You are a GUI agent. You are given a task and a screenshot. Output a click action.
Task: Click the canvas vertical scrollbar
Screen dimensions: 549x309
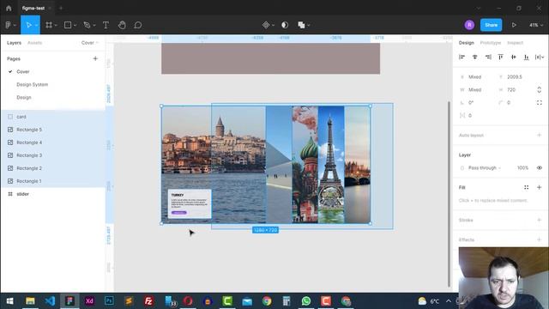pyautogui.click(x=449, y=194)
